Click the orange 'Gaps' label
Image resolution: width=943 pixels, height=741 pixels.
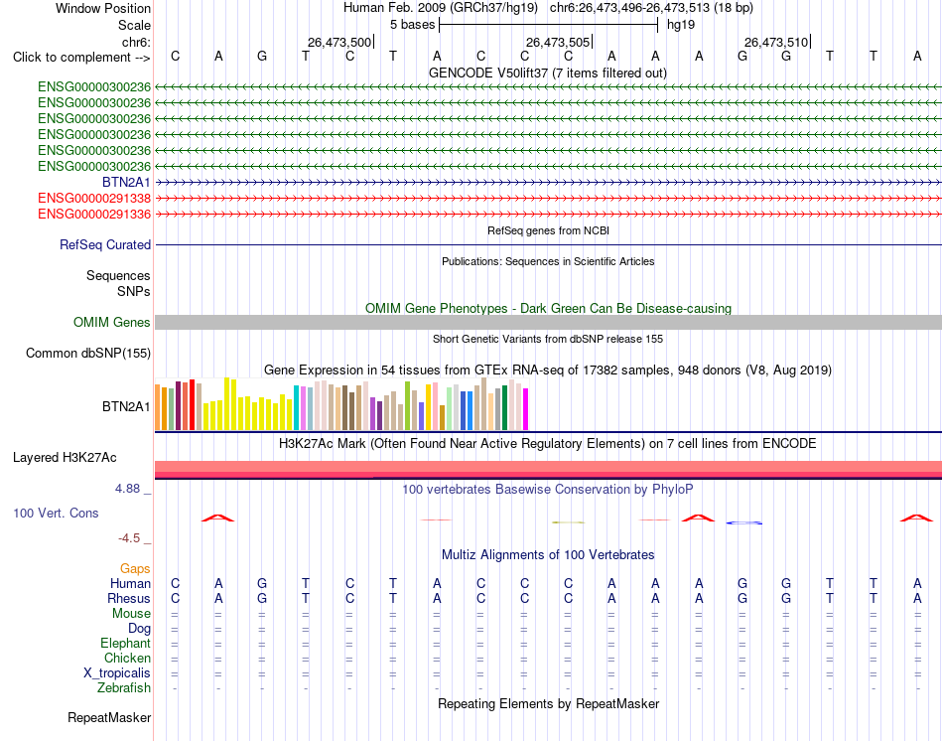pyautogui.click(x=135, y=569)
